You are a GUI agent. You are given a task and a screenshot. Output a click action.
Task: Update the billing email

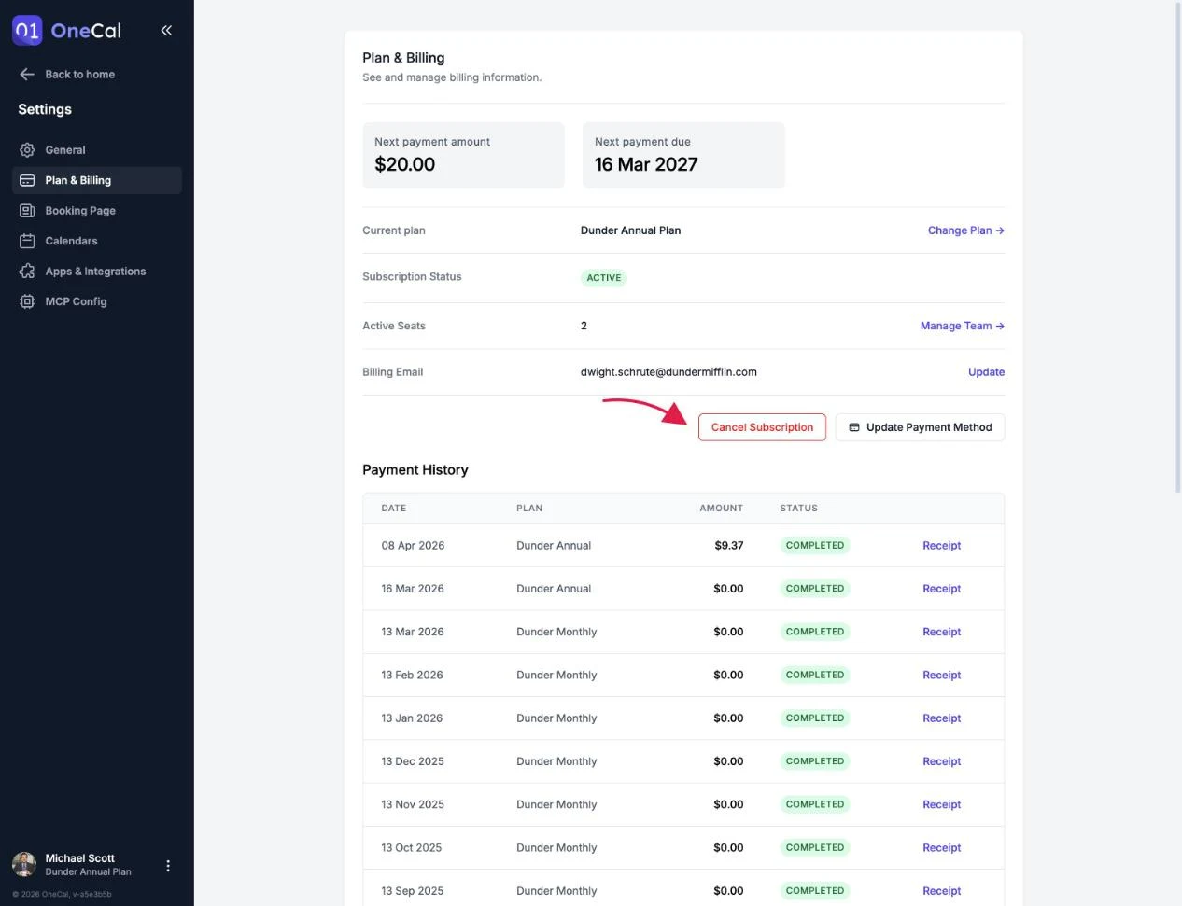click(986, 372)
